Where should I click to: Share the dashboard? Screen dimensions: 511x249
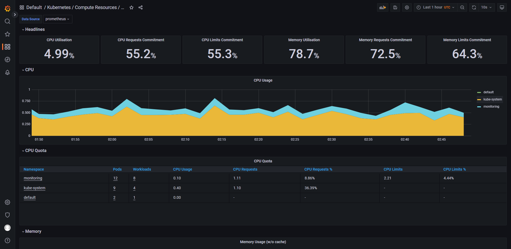tap(141, 7)
